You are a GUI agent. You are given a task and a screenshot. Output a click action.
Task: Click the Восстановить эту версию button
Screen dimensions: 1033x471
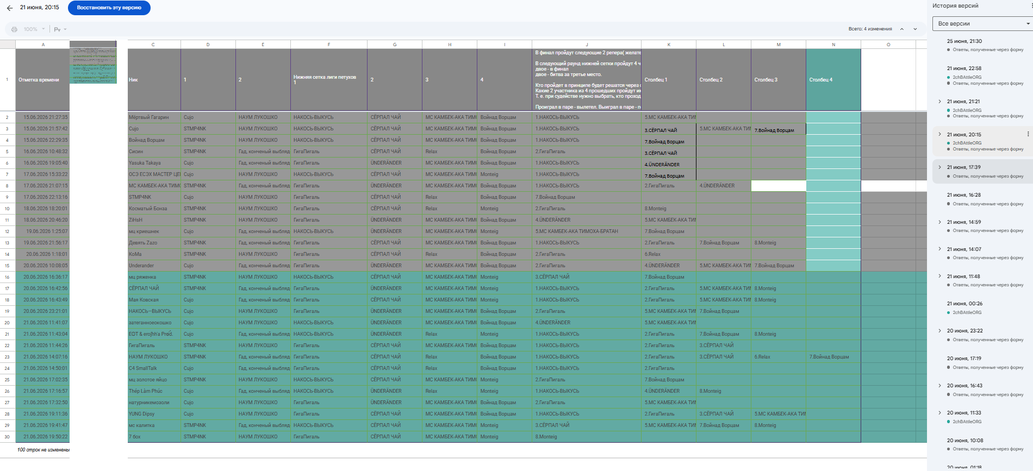[109, 8]
